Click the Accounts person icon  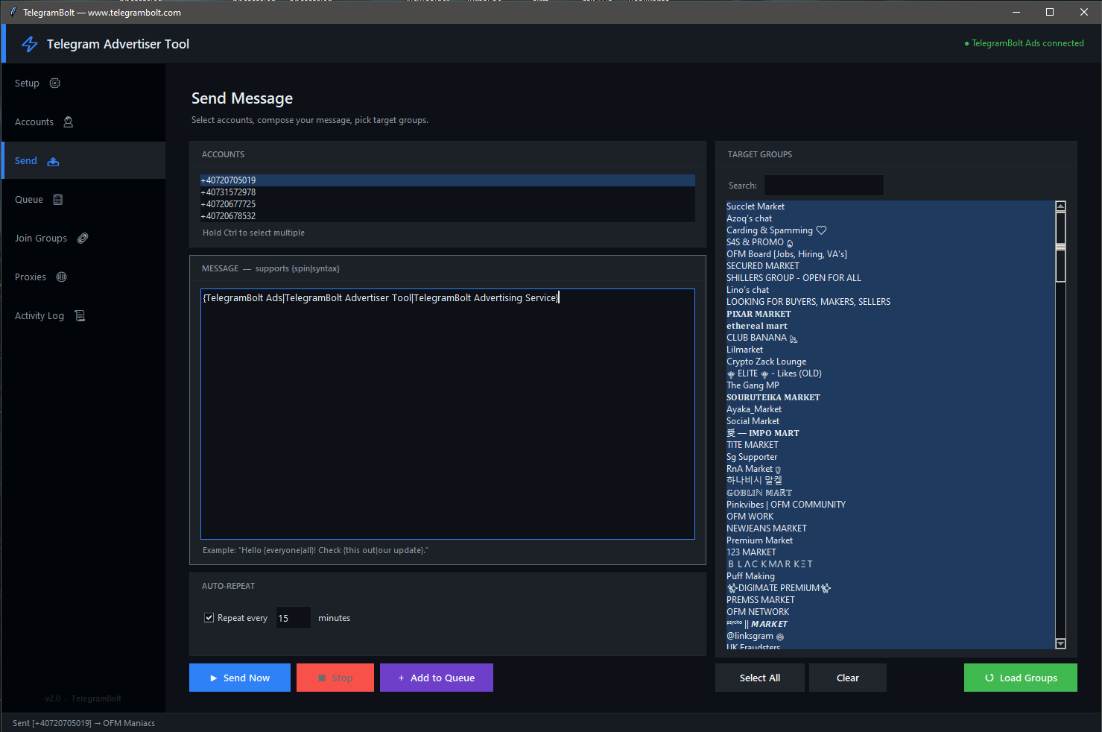[69, 122]
